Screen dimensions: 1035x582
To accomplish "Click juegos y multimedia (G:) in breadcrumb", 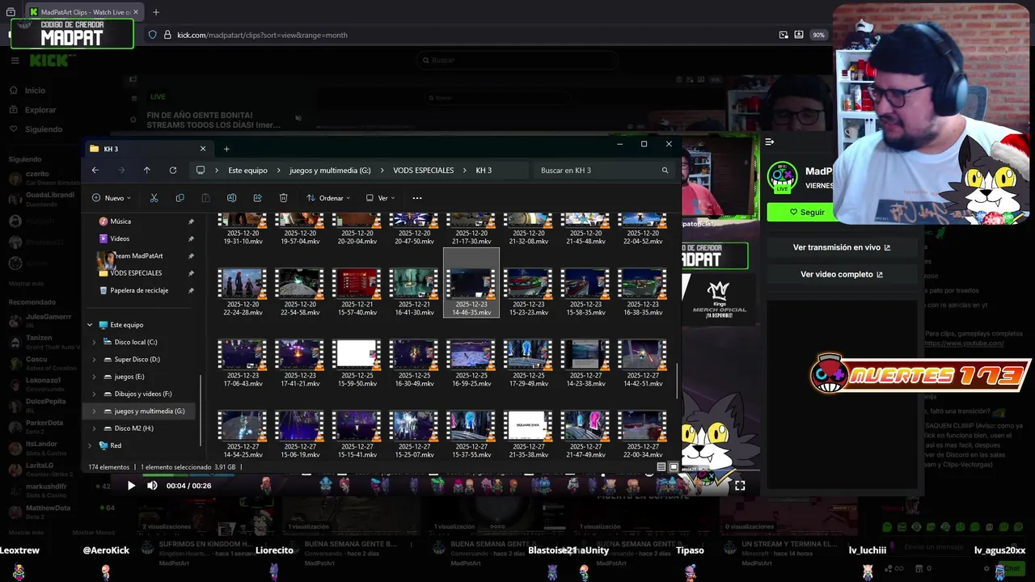I will coord(330,171).
